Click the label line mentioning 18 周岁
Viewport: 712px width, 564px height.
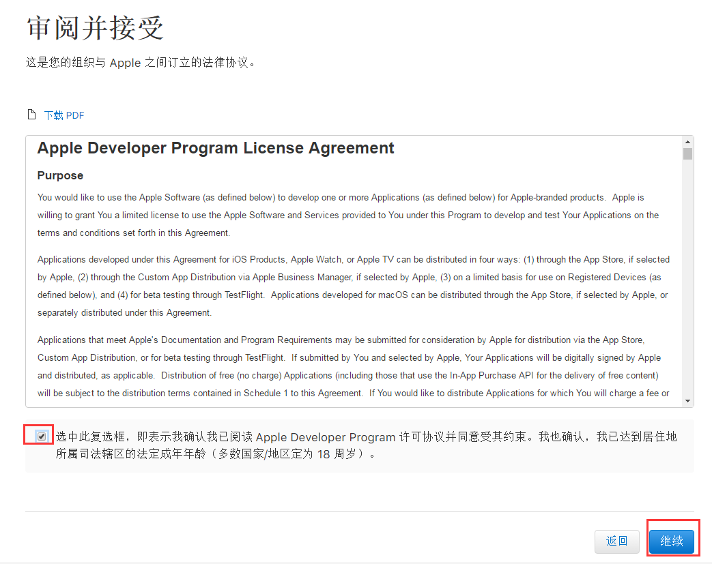pyautogui.click(x=216, y=454)
